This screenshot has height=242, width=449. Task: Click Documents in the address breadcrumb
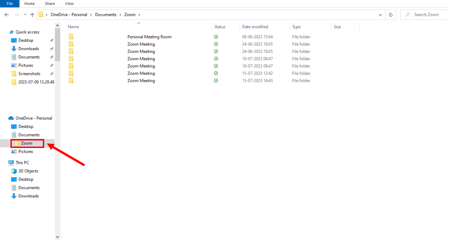tap(106, 15)
